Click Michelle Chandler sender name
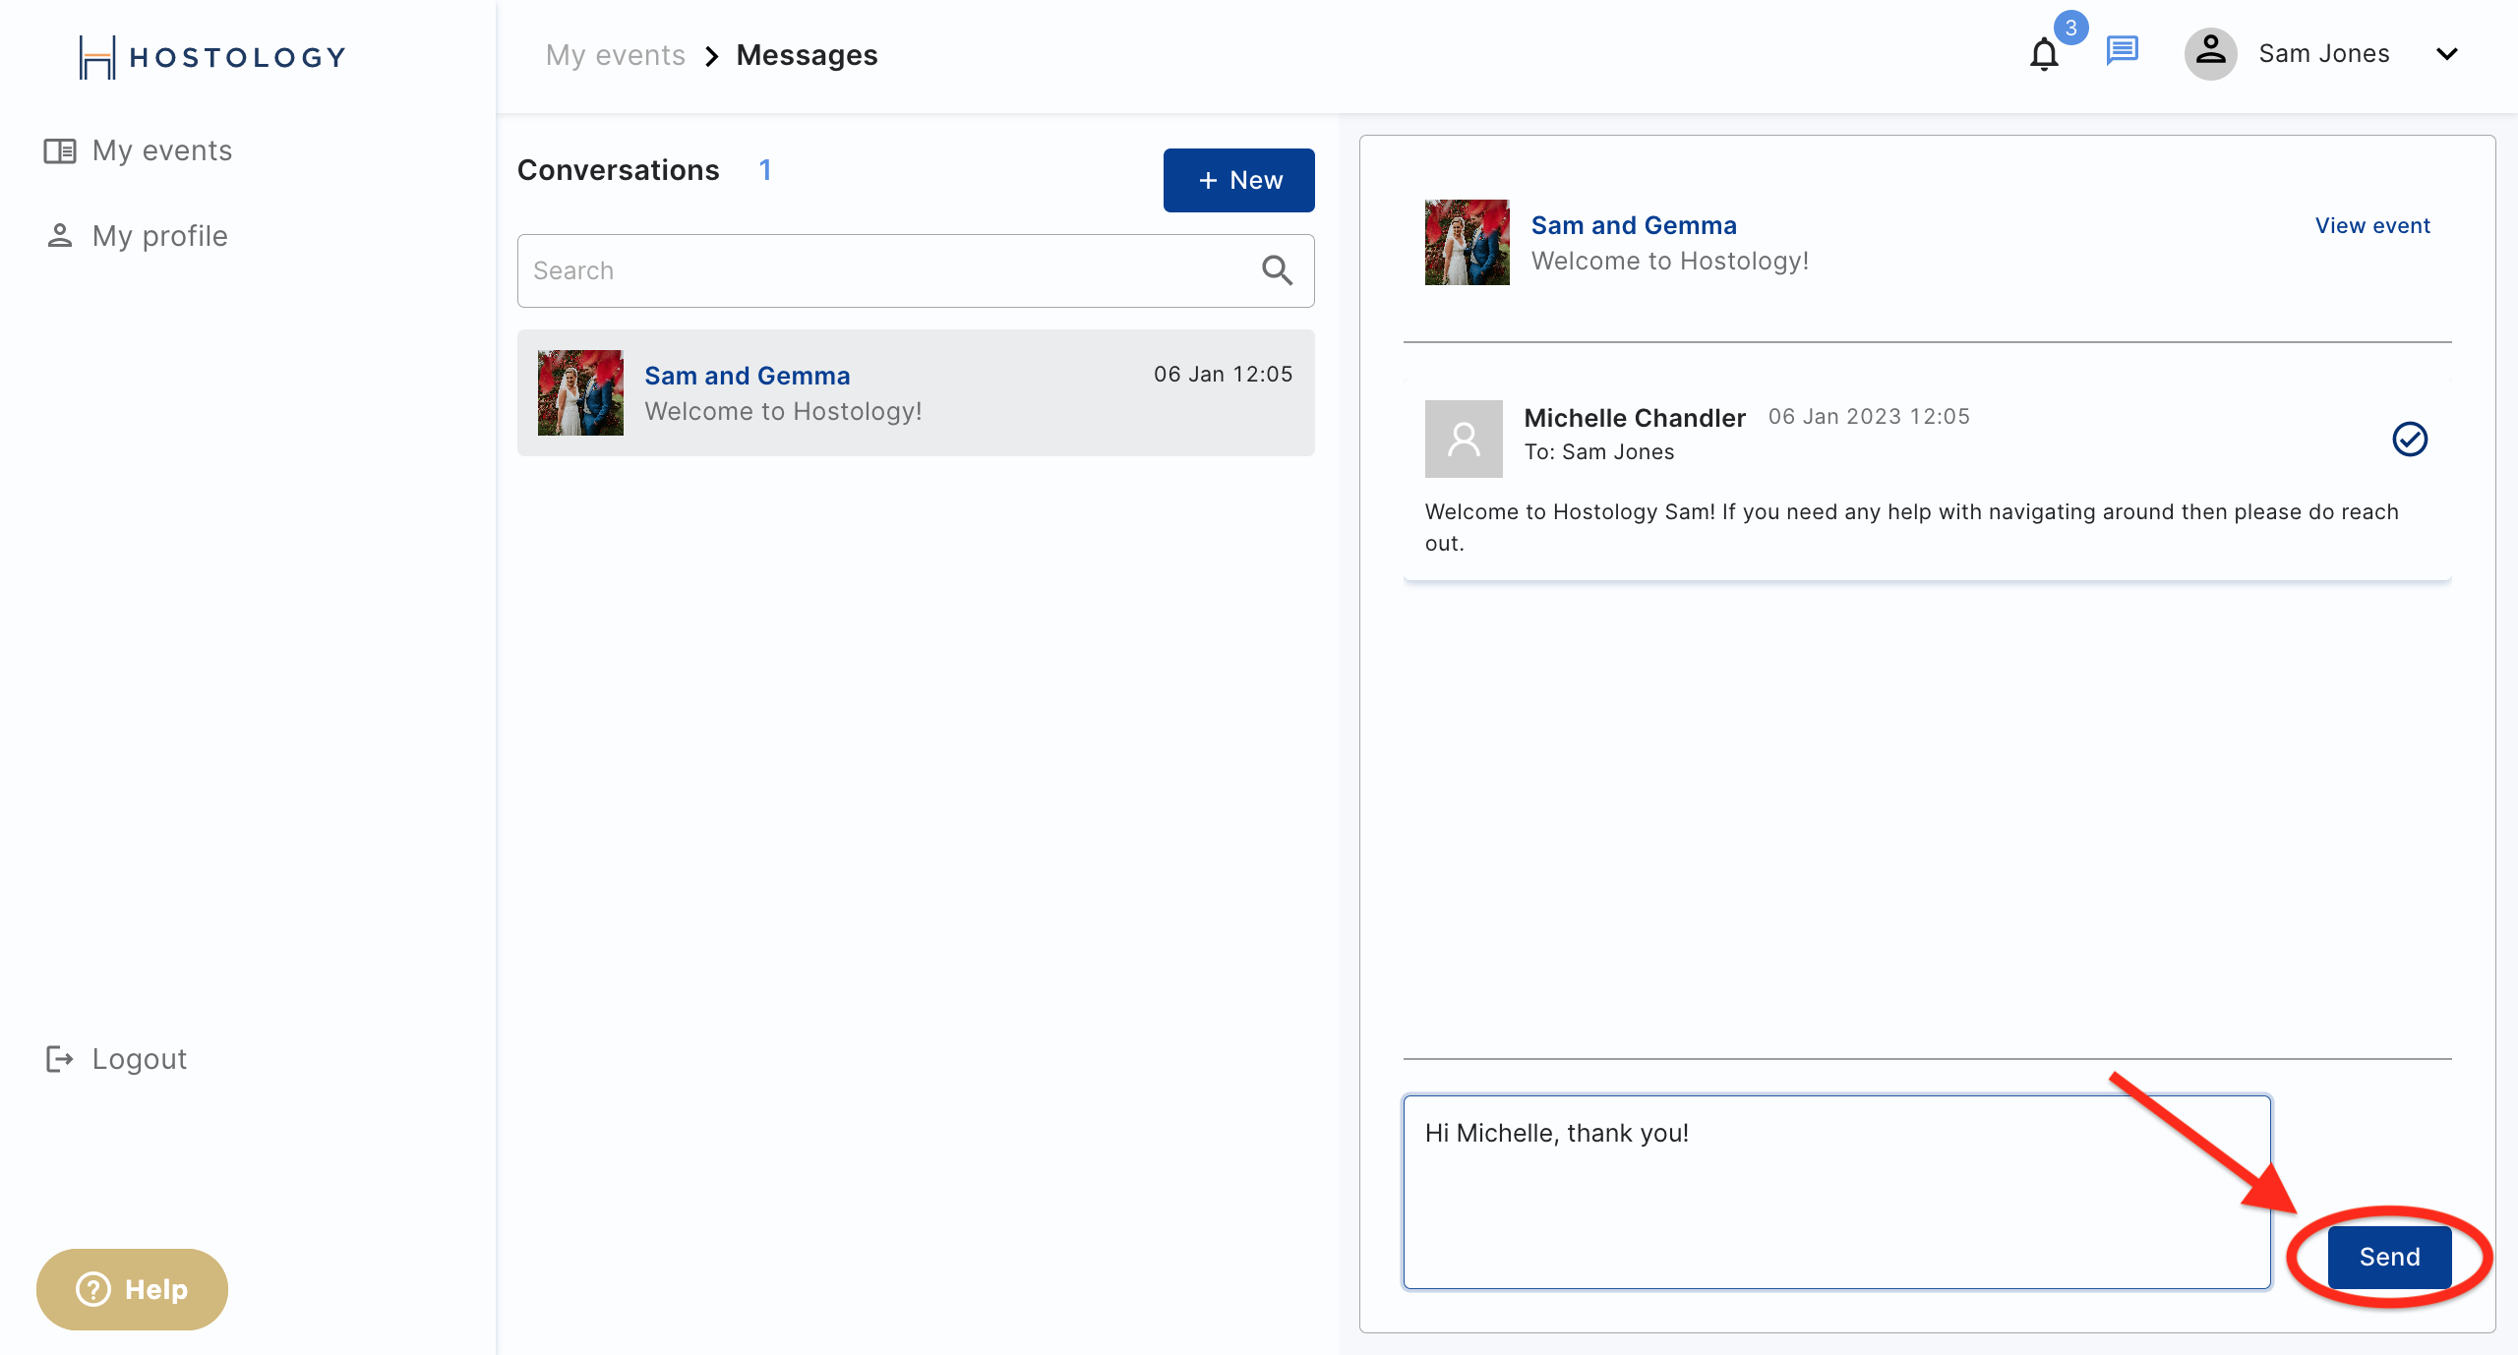This screenshot has height=1355, width=2518. [x=1634, y=418]
